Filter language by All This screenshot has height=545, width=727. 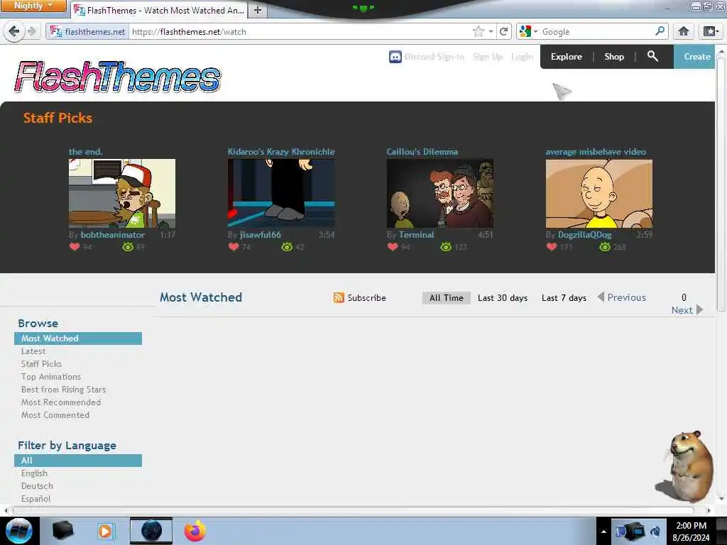(x=78, y=460)
